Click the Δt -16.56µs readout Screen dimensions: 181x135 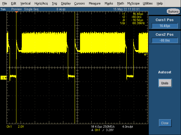point(133,20)
